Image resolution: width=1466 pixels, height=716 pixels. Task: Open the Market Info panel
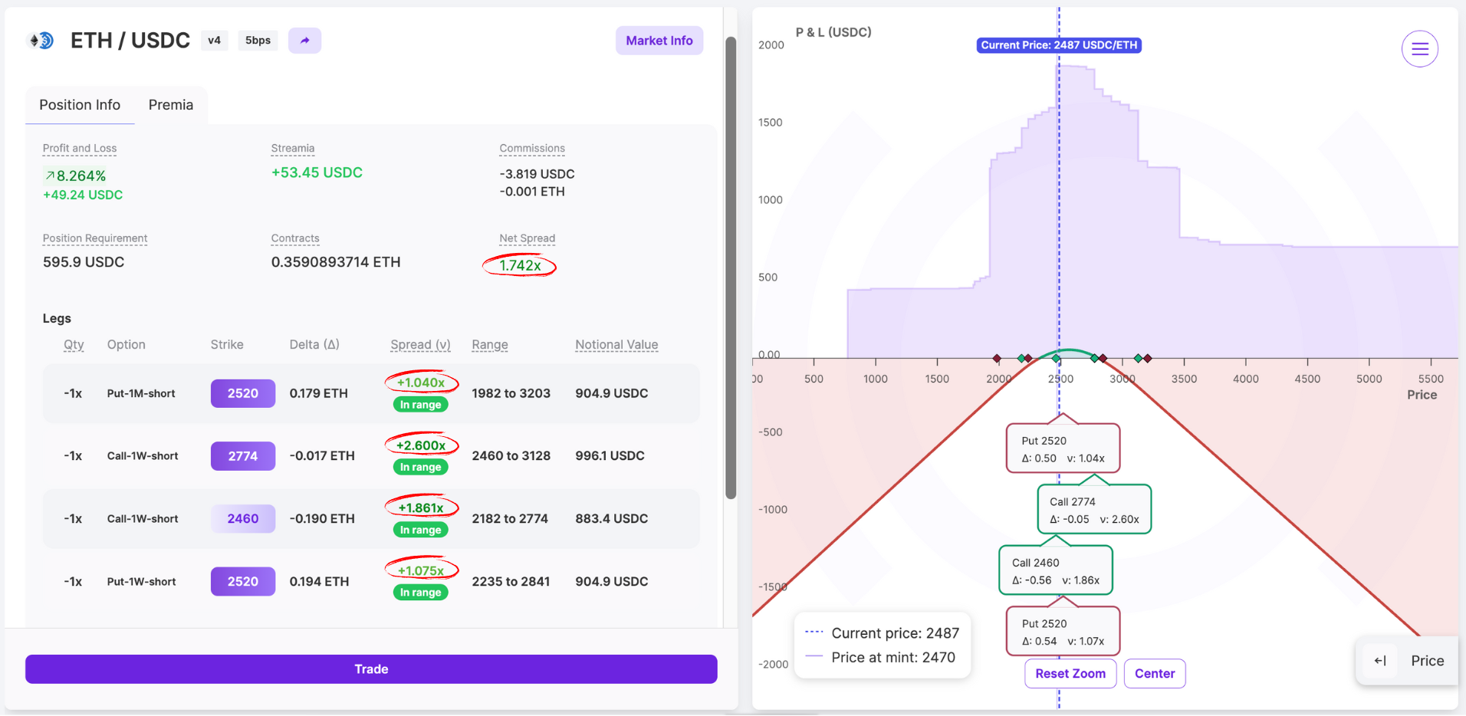coord(659,41)
